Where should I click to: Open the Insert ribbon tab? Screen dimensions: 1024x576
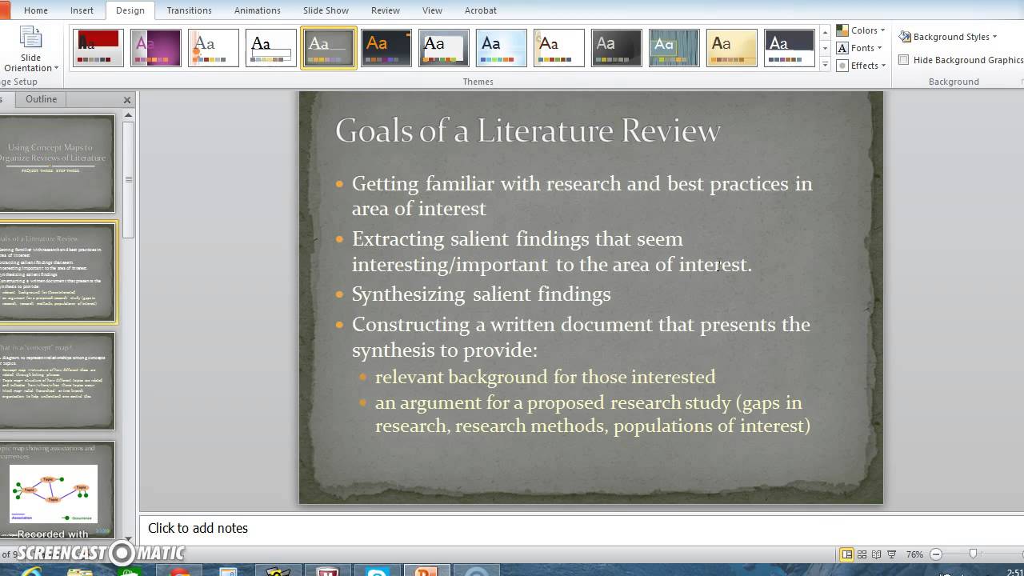point(82,10)
